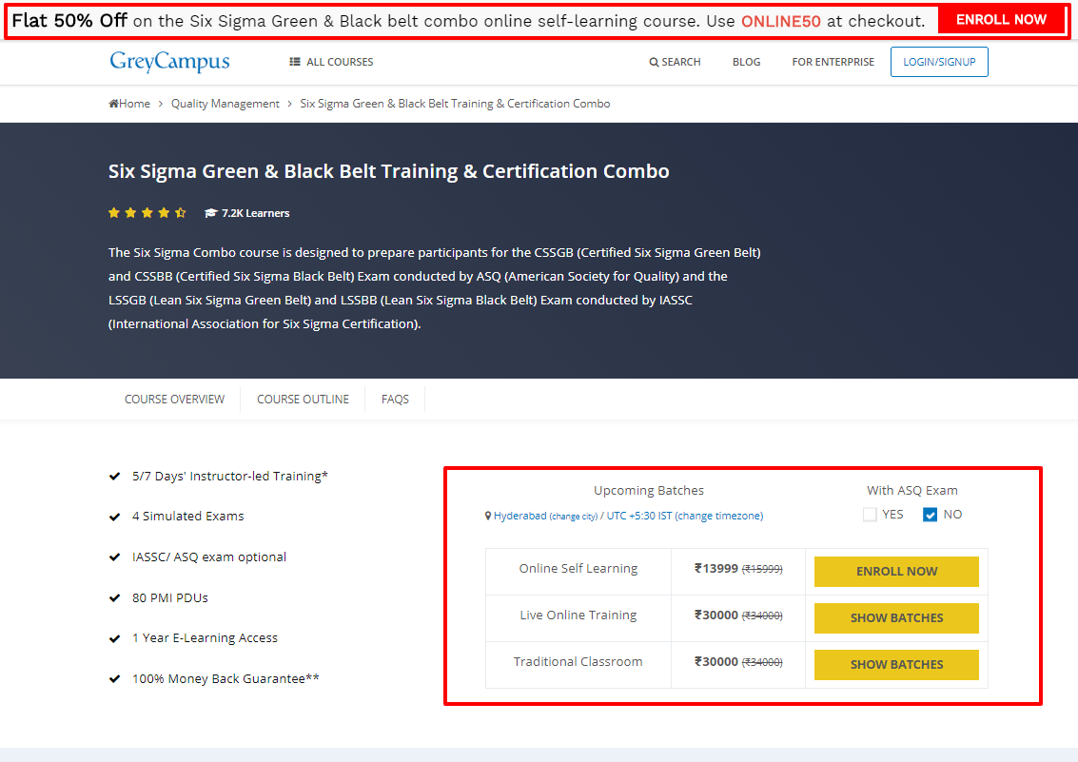The image size is (1078, 762).
Task: Click ENROLL NOW for Online Self Learning
Action: (x=896, y=572)
